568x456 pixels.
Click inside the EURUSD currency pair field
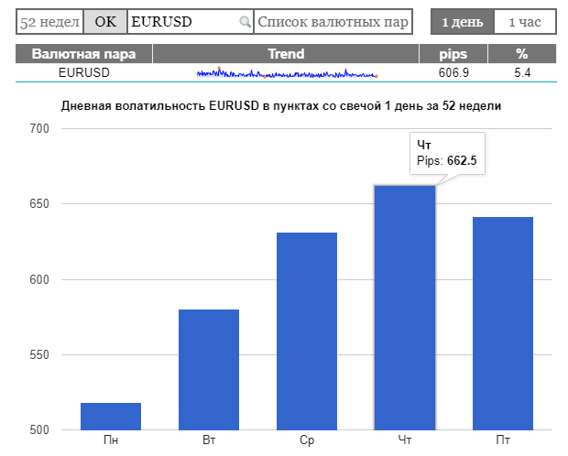tap(191, 22)
